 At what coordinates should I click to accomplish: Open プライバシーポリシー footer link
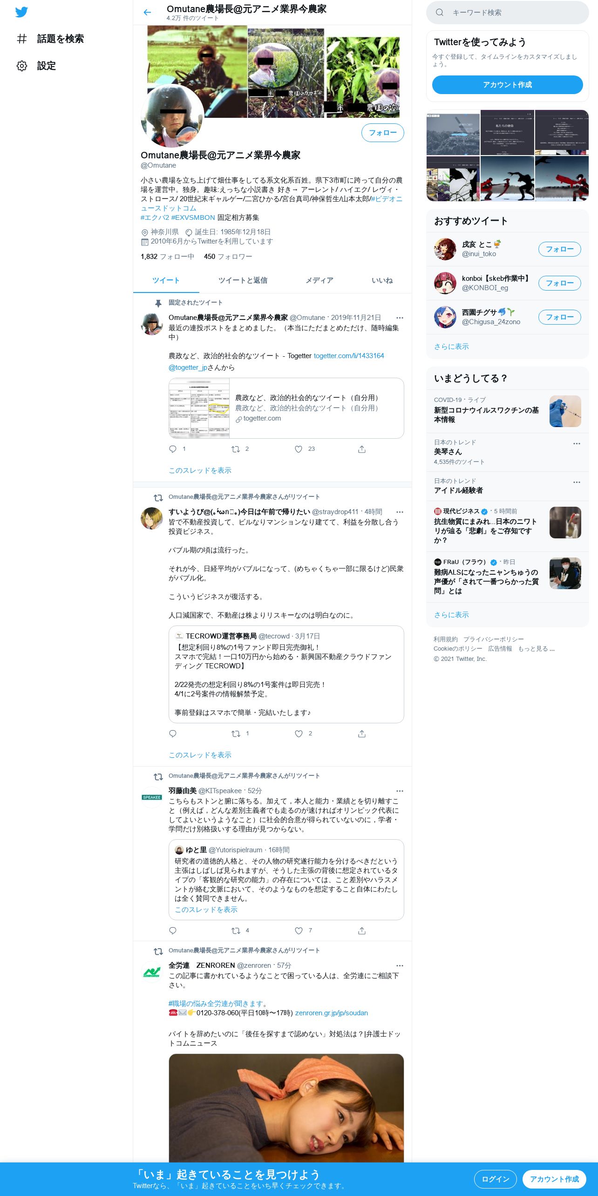tap(493, 639)
